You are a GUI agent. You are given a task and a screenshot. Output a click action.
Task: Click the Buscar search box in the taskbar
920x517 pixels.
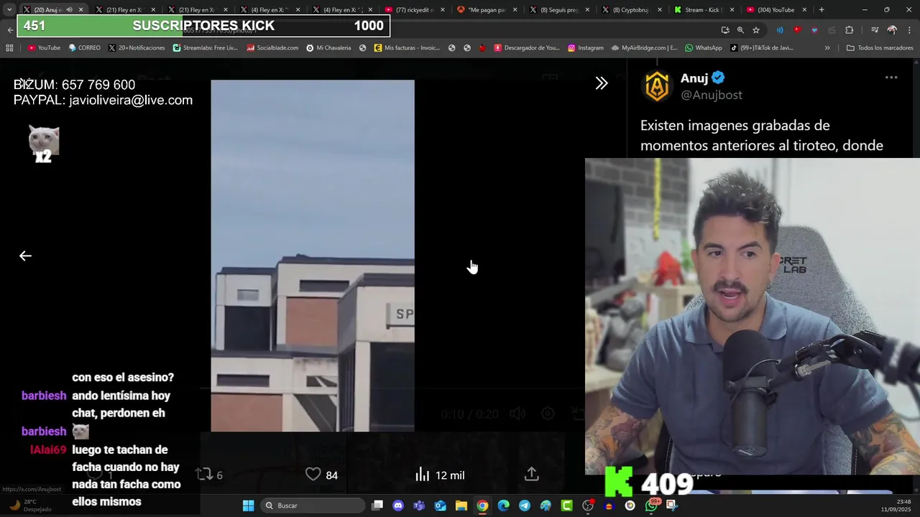tap(313, 506)
